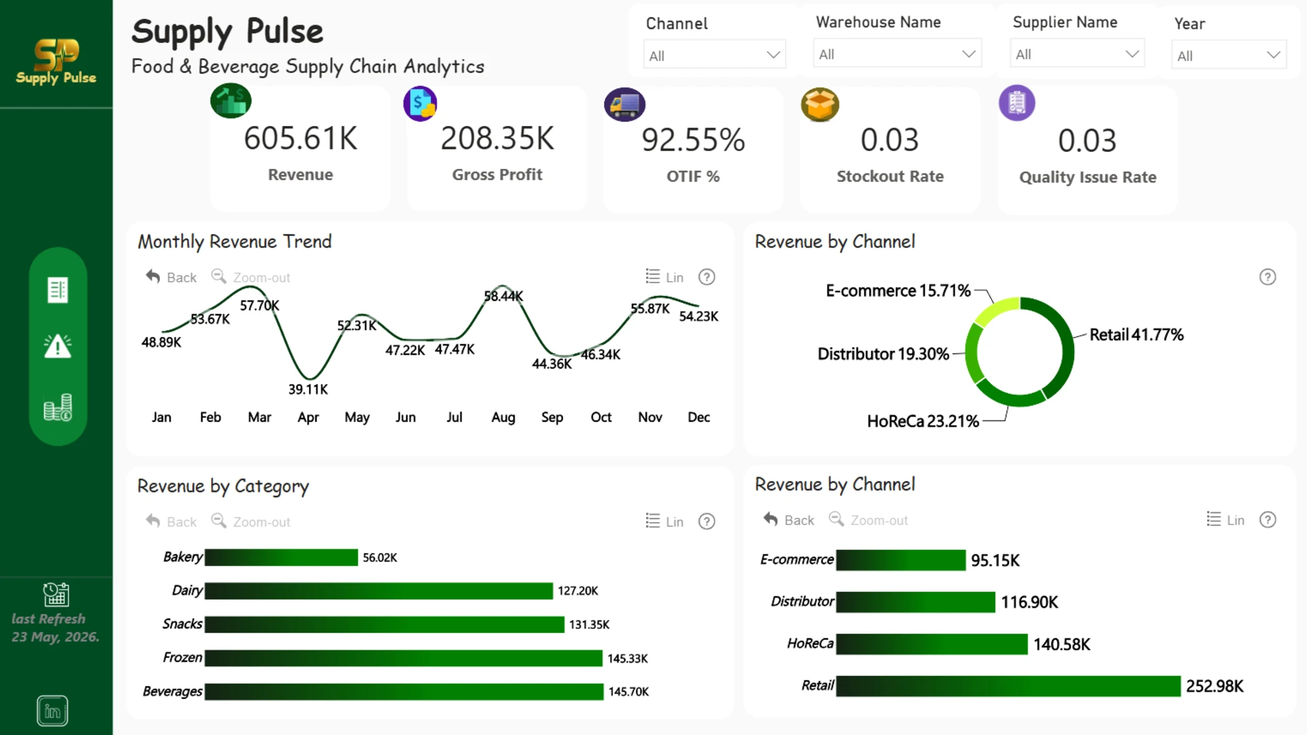Open the coins finance page icon
This screenshot has width=1307, height=735.
(x=58, y=407)
